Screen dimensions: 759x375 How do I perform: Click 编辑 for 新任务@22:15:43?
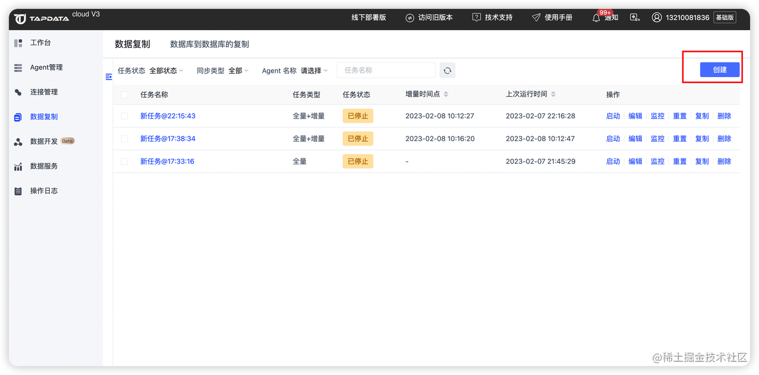(x=635, y=116)
